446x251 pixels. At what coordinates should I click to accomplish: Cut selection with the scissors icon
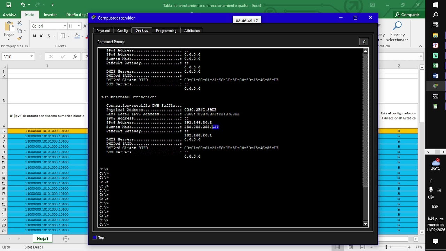pyautogui.click(x=20, y=23)
